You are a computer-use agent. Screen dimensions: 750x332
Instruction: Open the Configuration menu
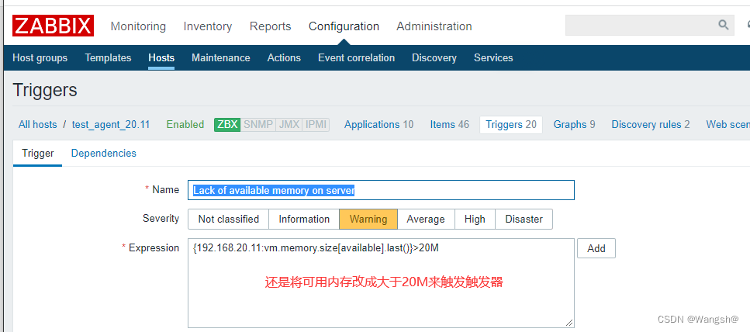[344, 26]
